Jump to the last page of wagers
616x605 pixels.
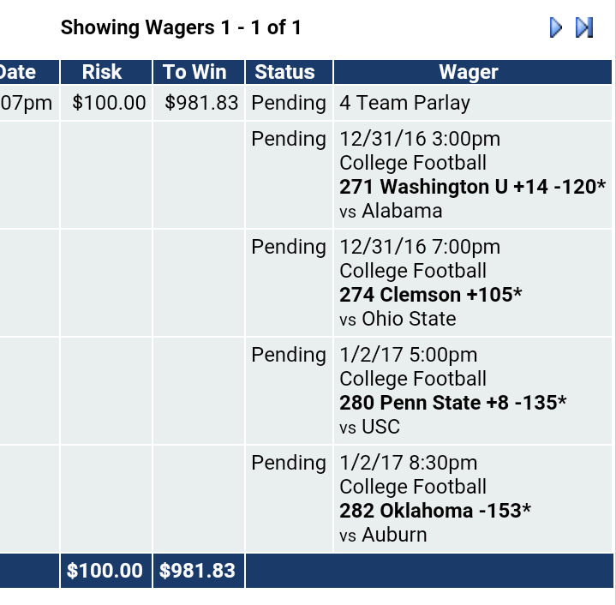pyautogui.click(x=584, y=27)
